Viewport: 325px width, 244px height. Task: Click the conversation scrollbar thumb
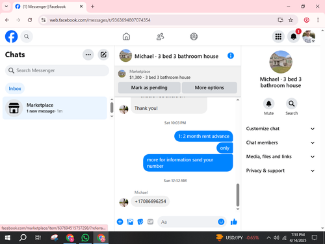238,195
